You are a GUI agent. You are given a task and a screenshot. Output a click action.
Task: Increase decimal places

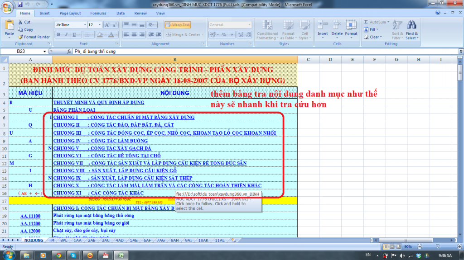[241, 34]
